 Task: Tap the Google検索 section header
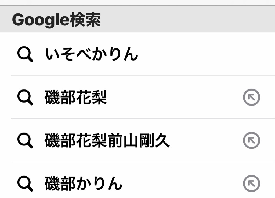pyautogui.click(x=137, y=19)
